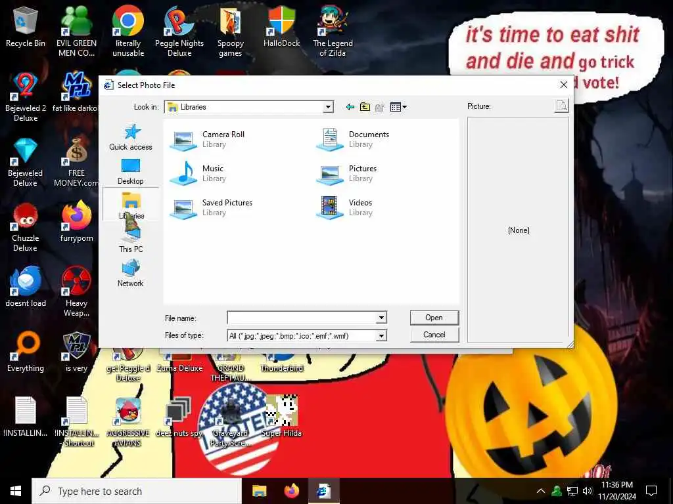Select Bejeweled 2 Deluxe desktop icon

(x=26, y=96)
